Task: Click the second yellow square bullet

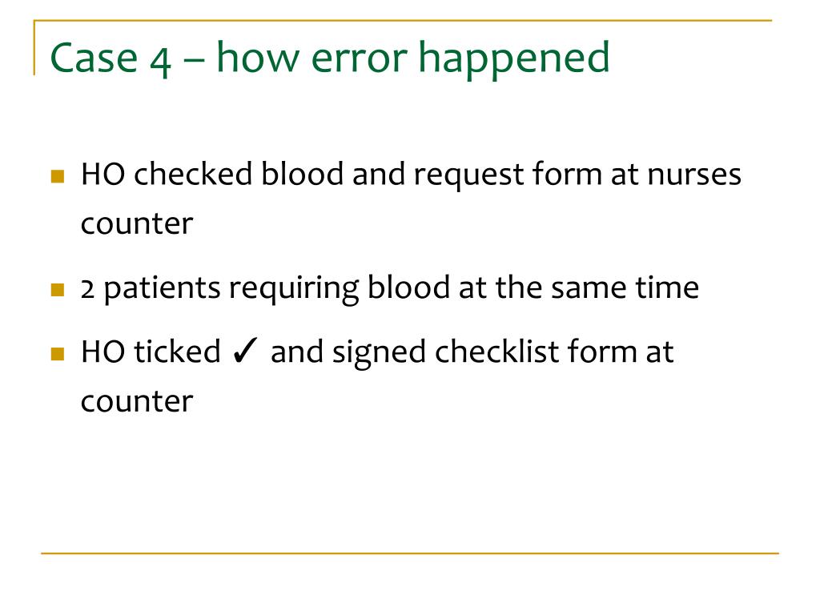Action: coord(58,290)
